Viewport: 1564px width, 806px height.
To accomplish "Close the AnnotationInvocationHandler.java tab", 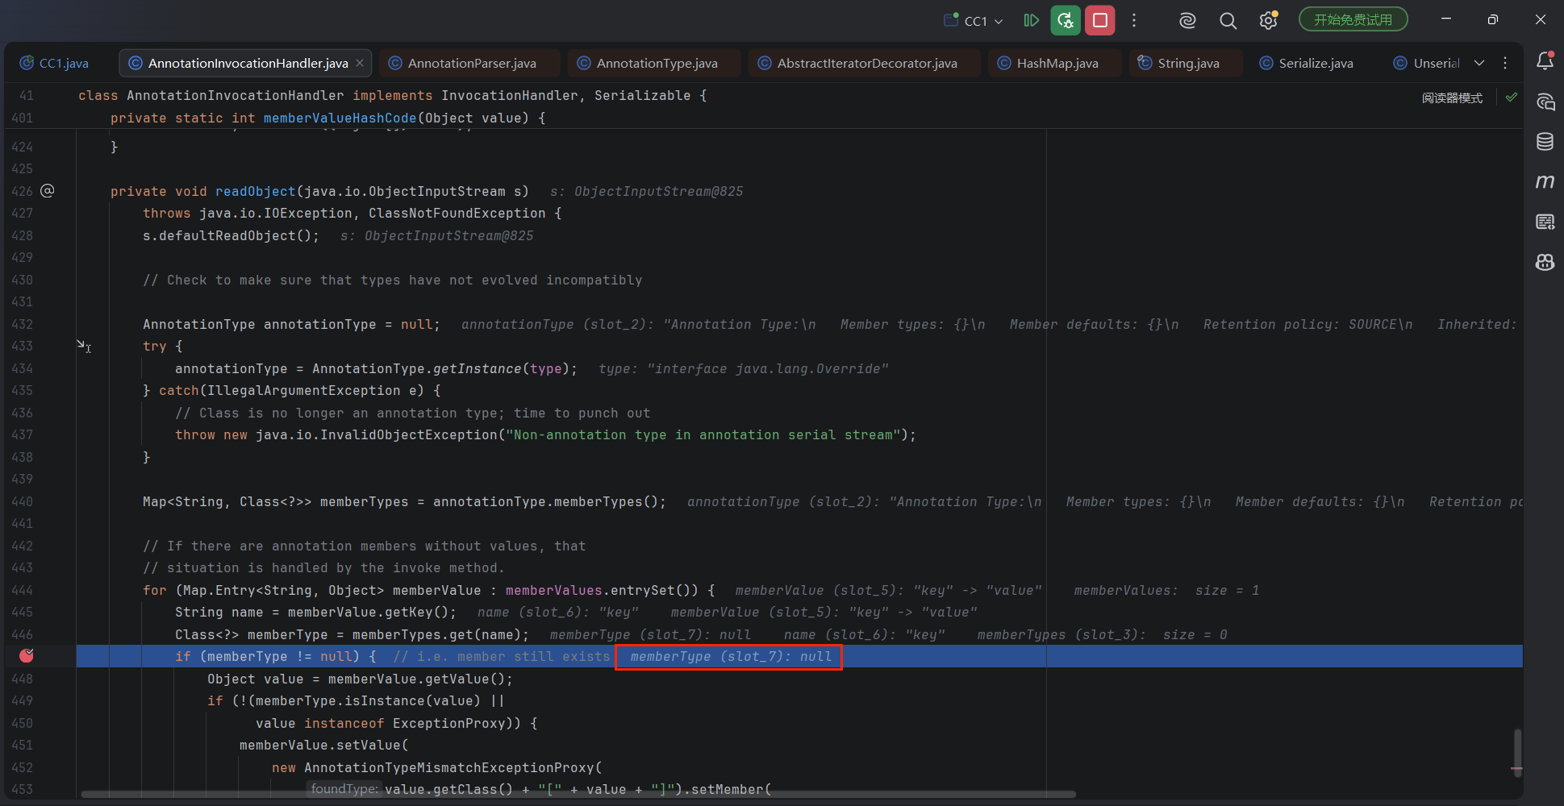I will coord(360,63).
